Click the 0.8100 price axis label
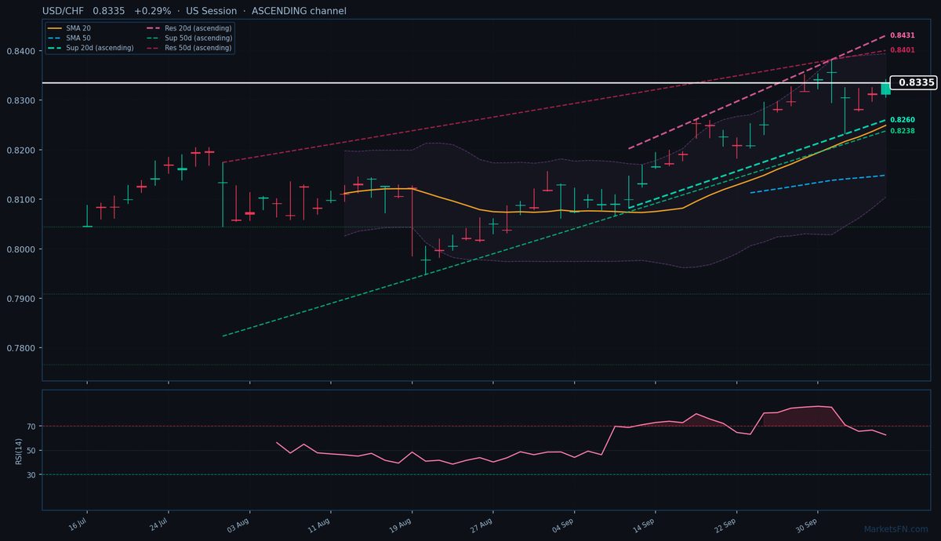The width and height of the screenshot is (941, 541). coord(21,200)
